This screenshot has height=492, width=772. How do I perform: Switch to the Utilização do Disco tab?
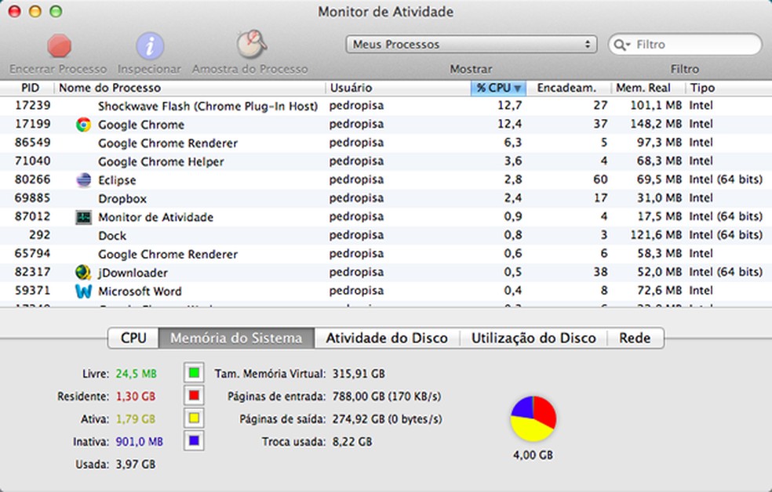[x=533, y=338]
